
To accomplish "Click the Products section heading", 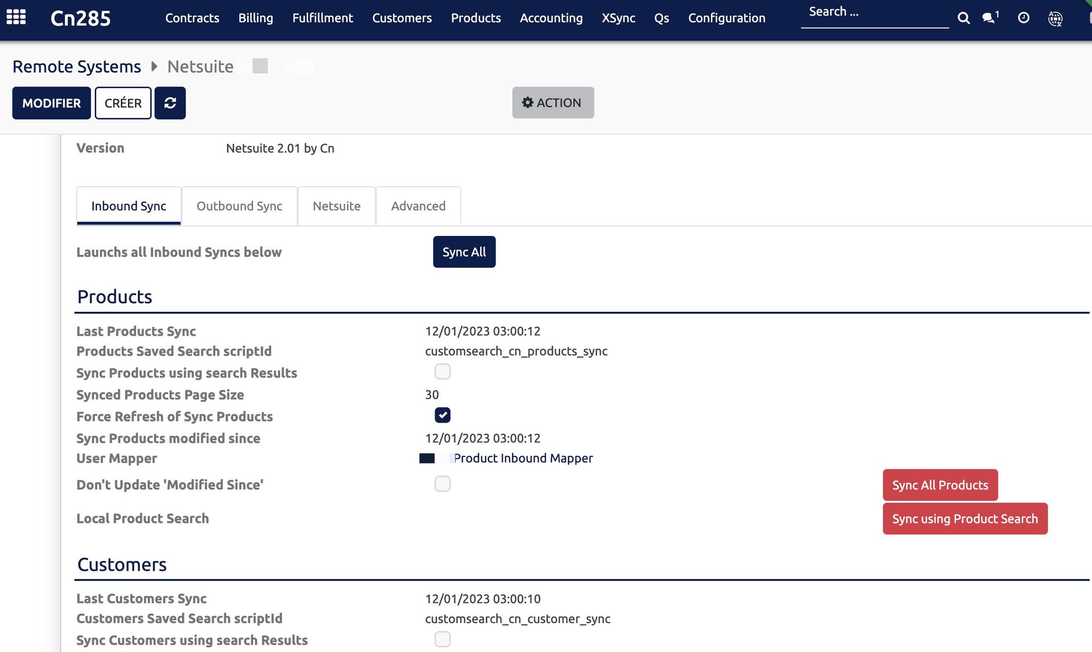I will coord(115,297).
